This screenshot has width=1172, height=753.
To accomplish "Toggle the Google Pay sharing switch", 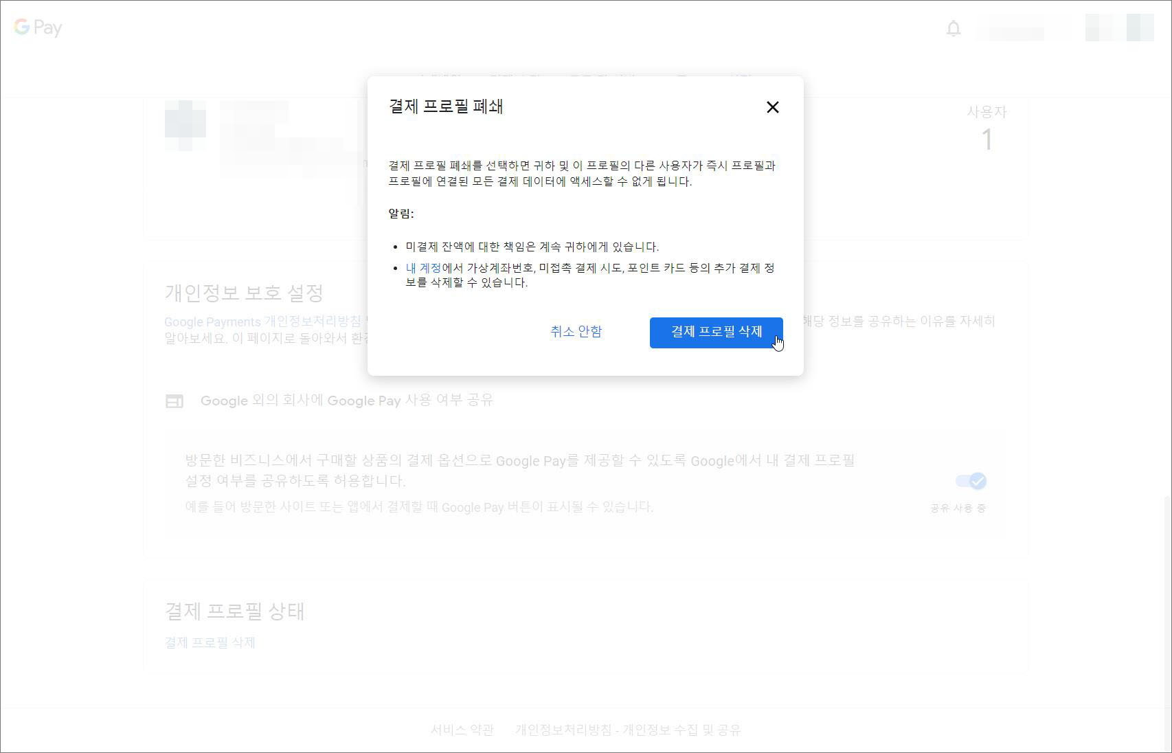I will [971, 481].
